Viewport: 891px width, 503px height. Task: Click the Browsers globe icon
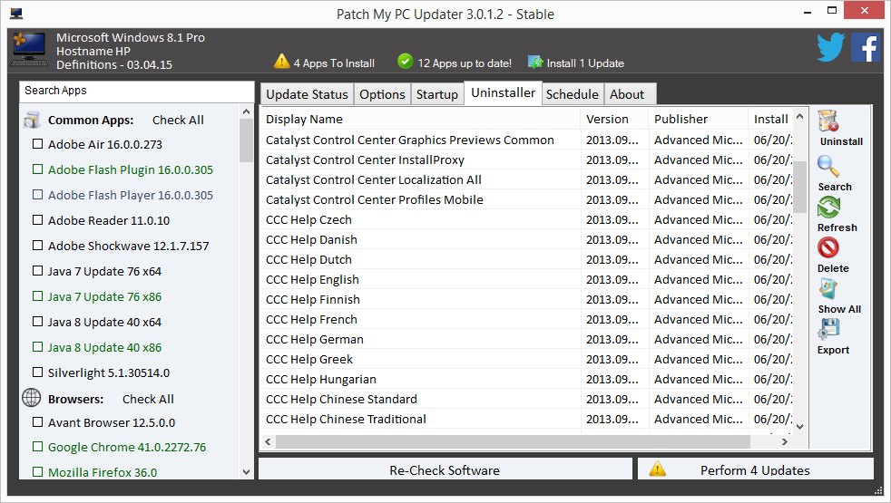31,398
